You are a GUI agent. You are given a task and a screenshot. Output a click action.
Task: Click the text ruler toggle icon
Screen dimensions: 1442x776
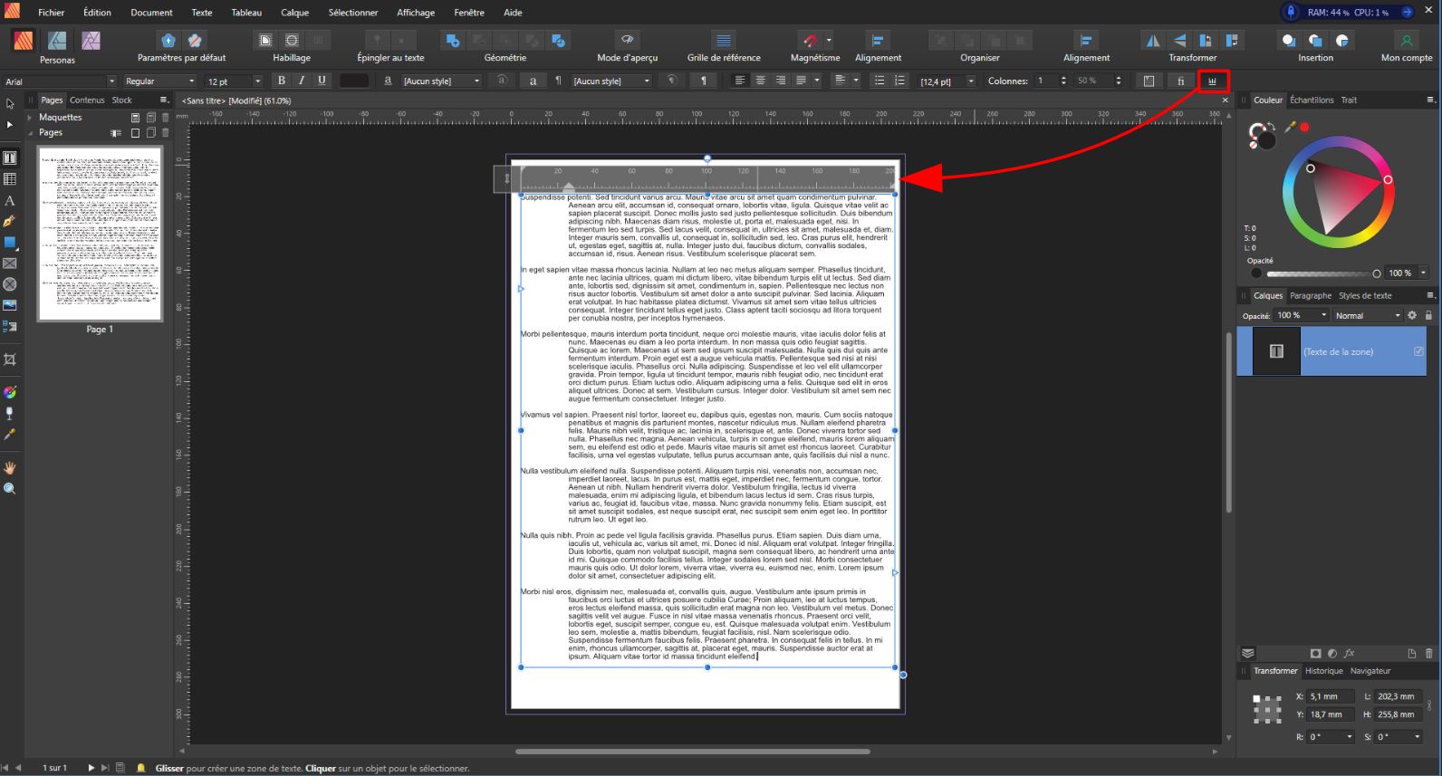[1212, 81]
